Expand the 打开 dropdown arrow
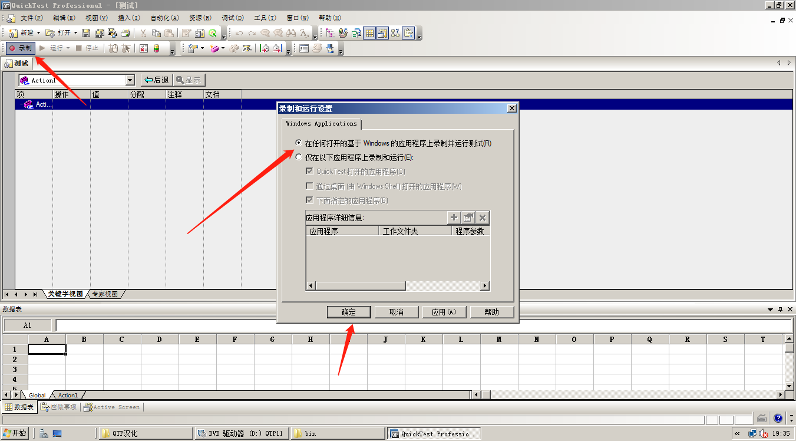 tap(75, 33)
